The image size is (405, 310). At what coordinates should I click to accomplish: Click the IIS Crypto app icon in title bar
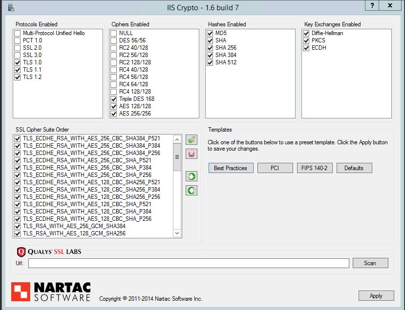pos(11,8)
